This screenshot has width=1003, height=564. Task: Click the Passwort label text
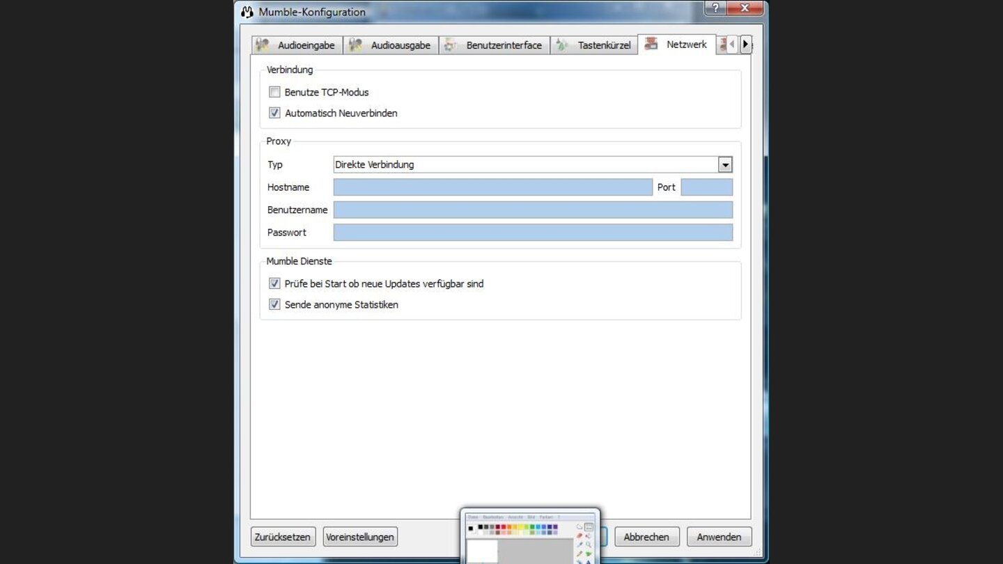(287, 233)
